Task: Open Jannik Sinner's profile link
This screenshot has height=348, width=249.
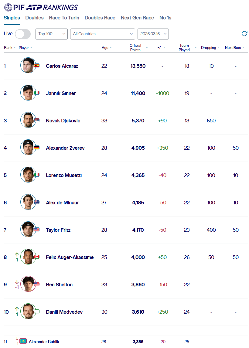Action: 61,94
